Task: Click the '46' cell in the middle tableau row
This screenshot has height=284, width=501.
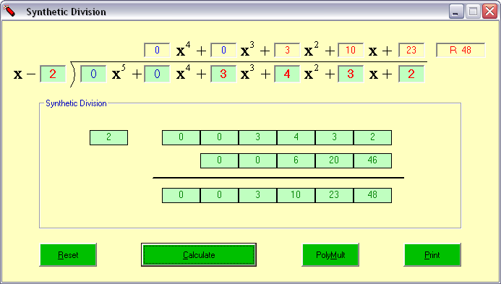Action: tap(372, 160)
